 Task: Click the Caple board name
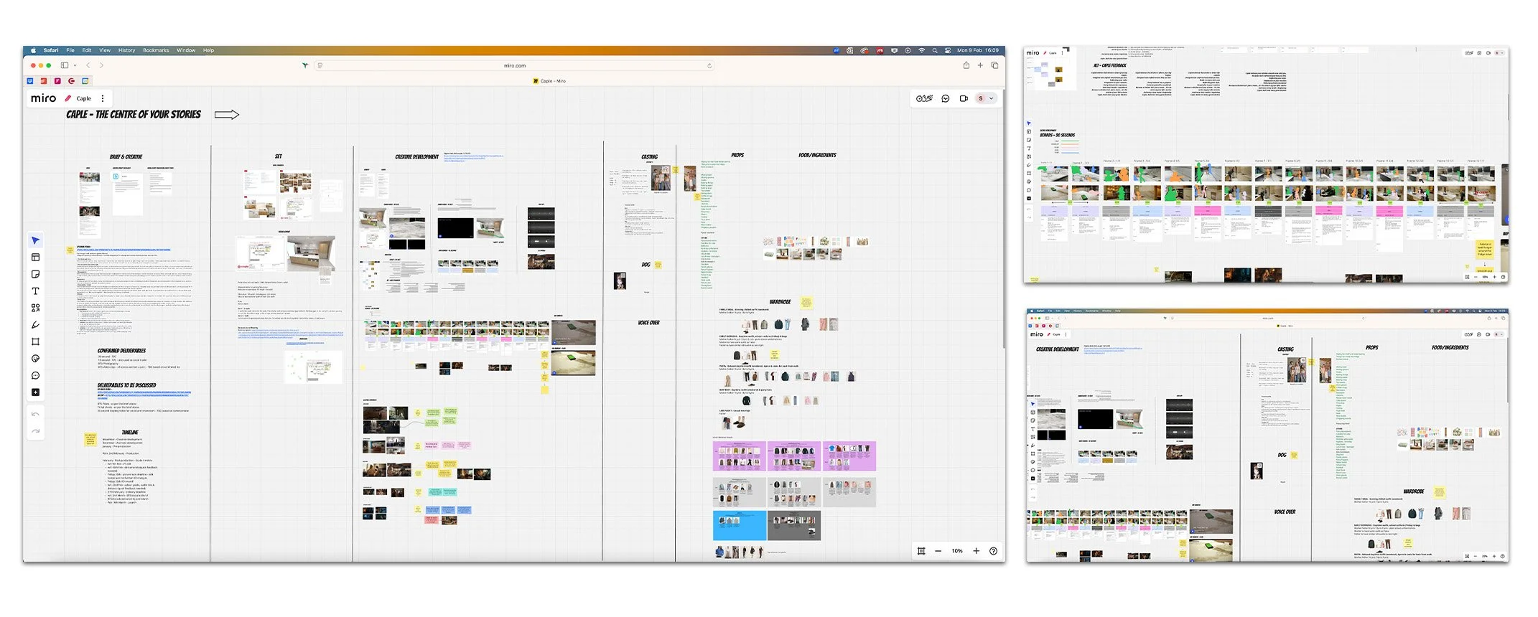tap(84, 99)
